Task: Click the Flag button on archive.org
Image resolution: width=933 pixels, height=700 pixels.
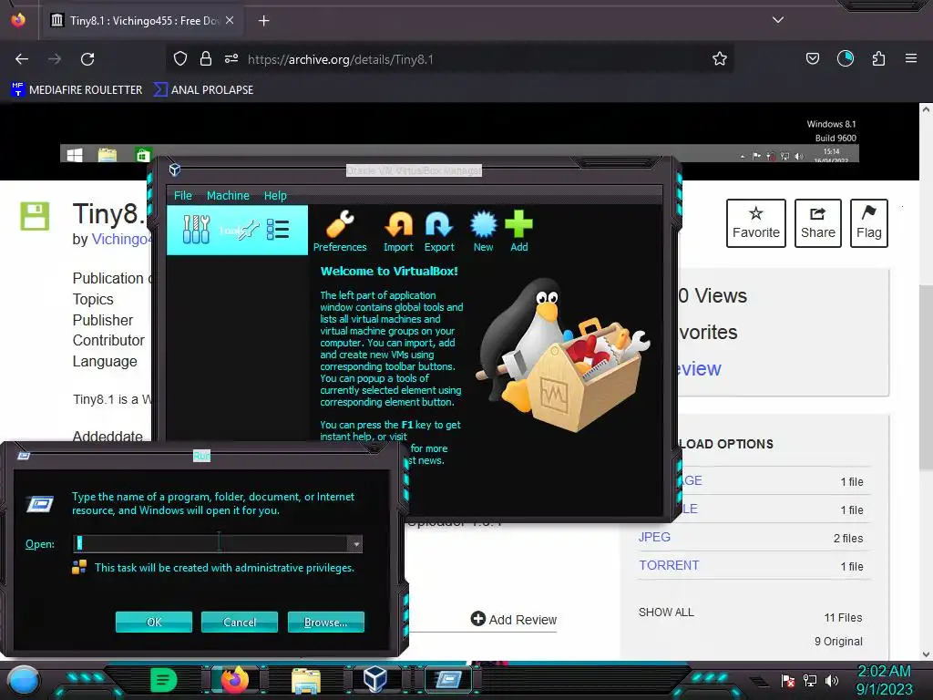Action: 868,223
